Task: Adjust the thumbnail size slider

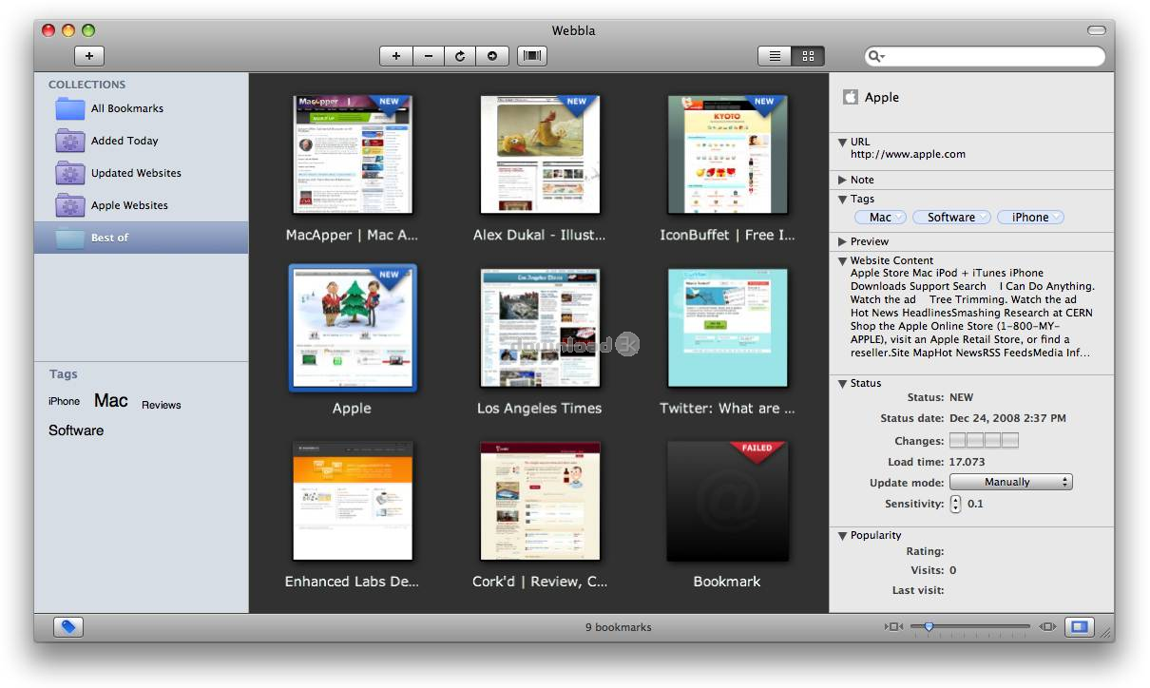Action: [929, 626]
